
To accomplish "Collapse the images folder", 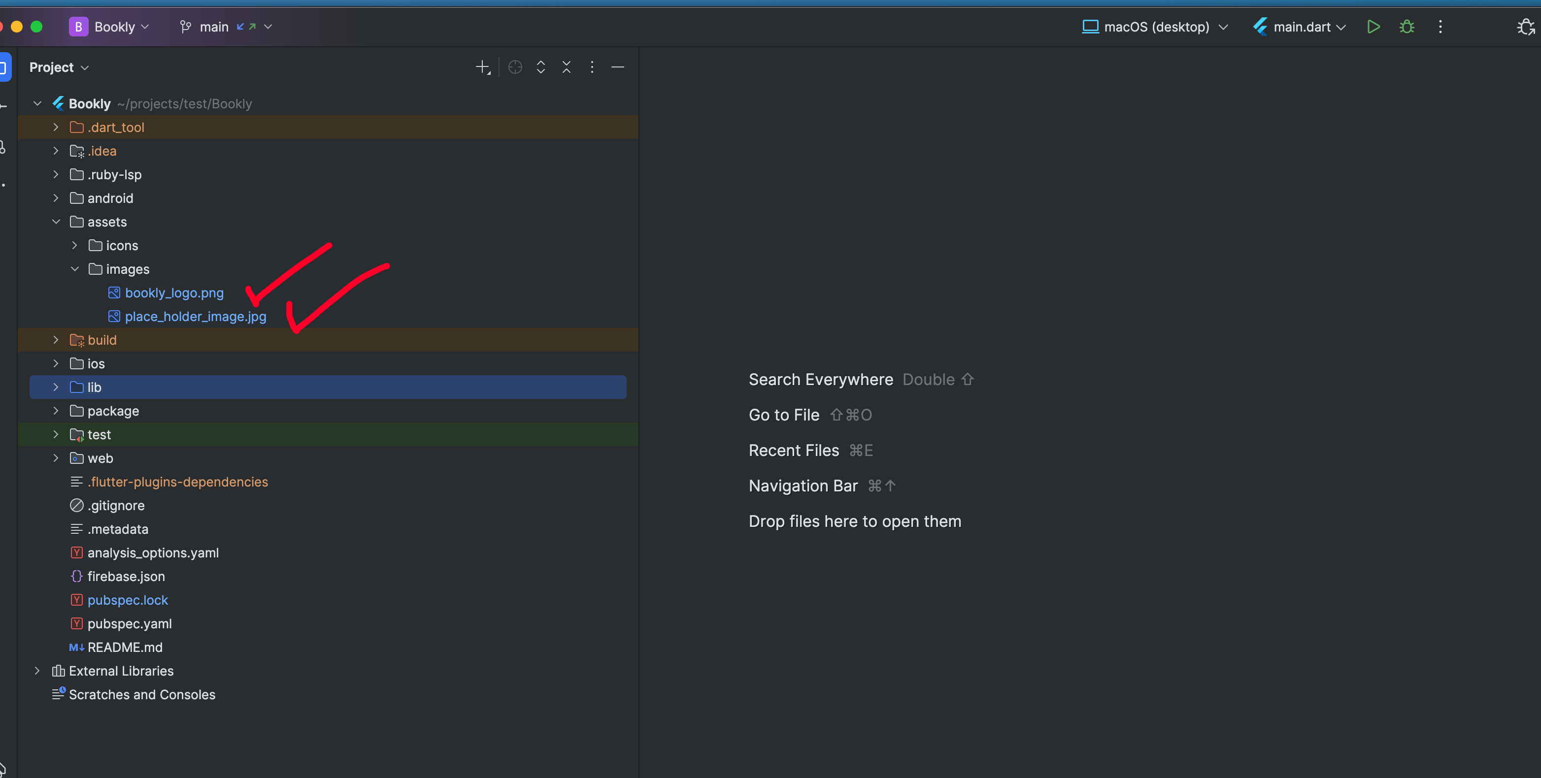I will pos(75,269).
